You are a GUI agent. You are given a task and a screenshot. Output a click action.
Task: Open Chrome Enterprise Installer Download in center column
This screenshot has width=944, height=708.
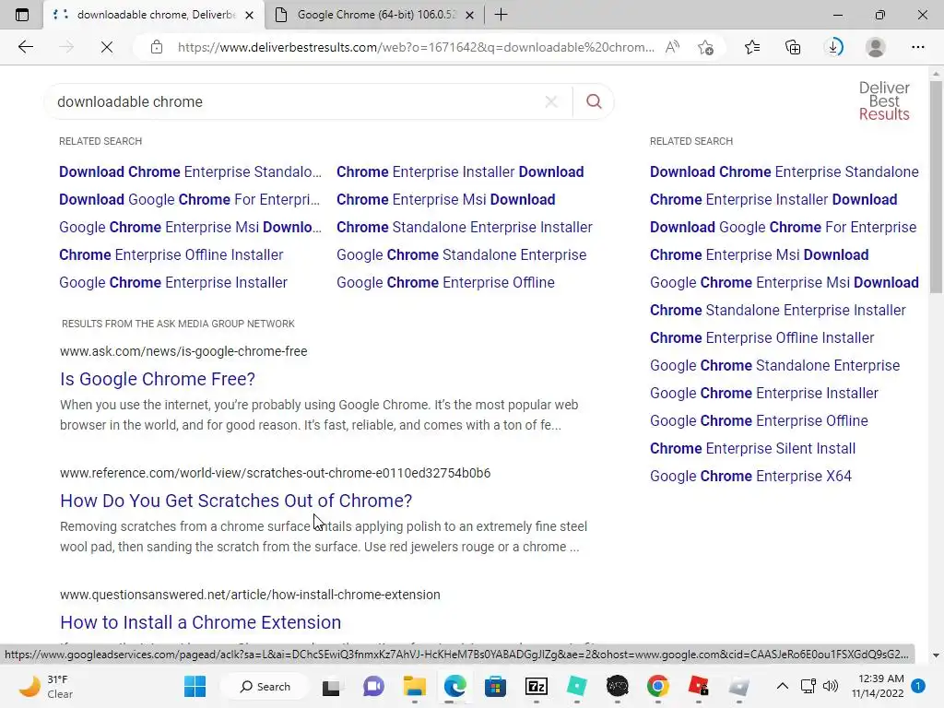460,172
